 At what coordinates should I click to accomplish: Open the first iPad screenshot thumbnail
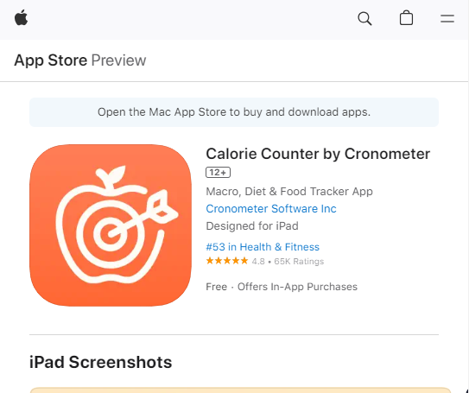(x=240, y=390)
